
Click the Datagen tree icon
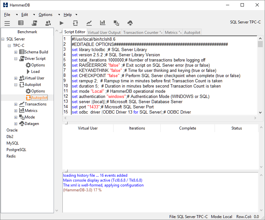[22, 124]
